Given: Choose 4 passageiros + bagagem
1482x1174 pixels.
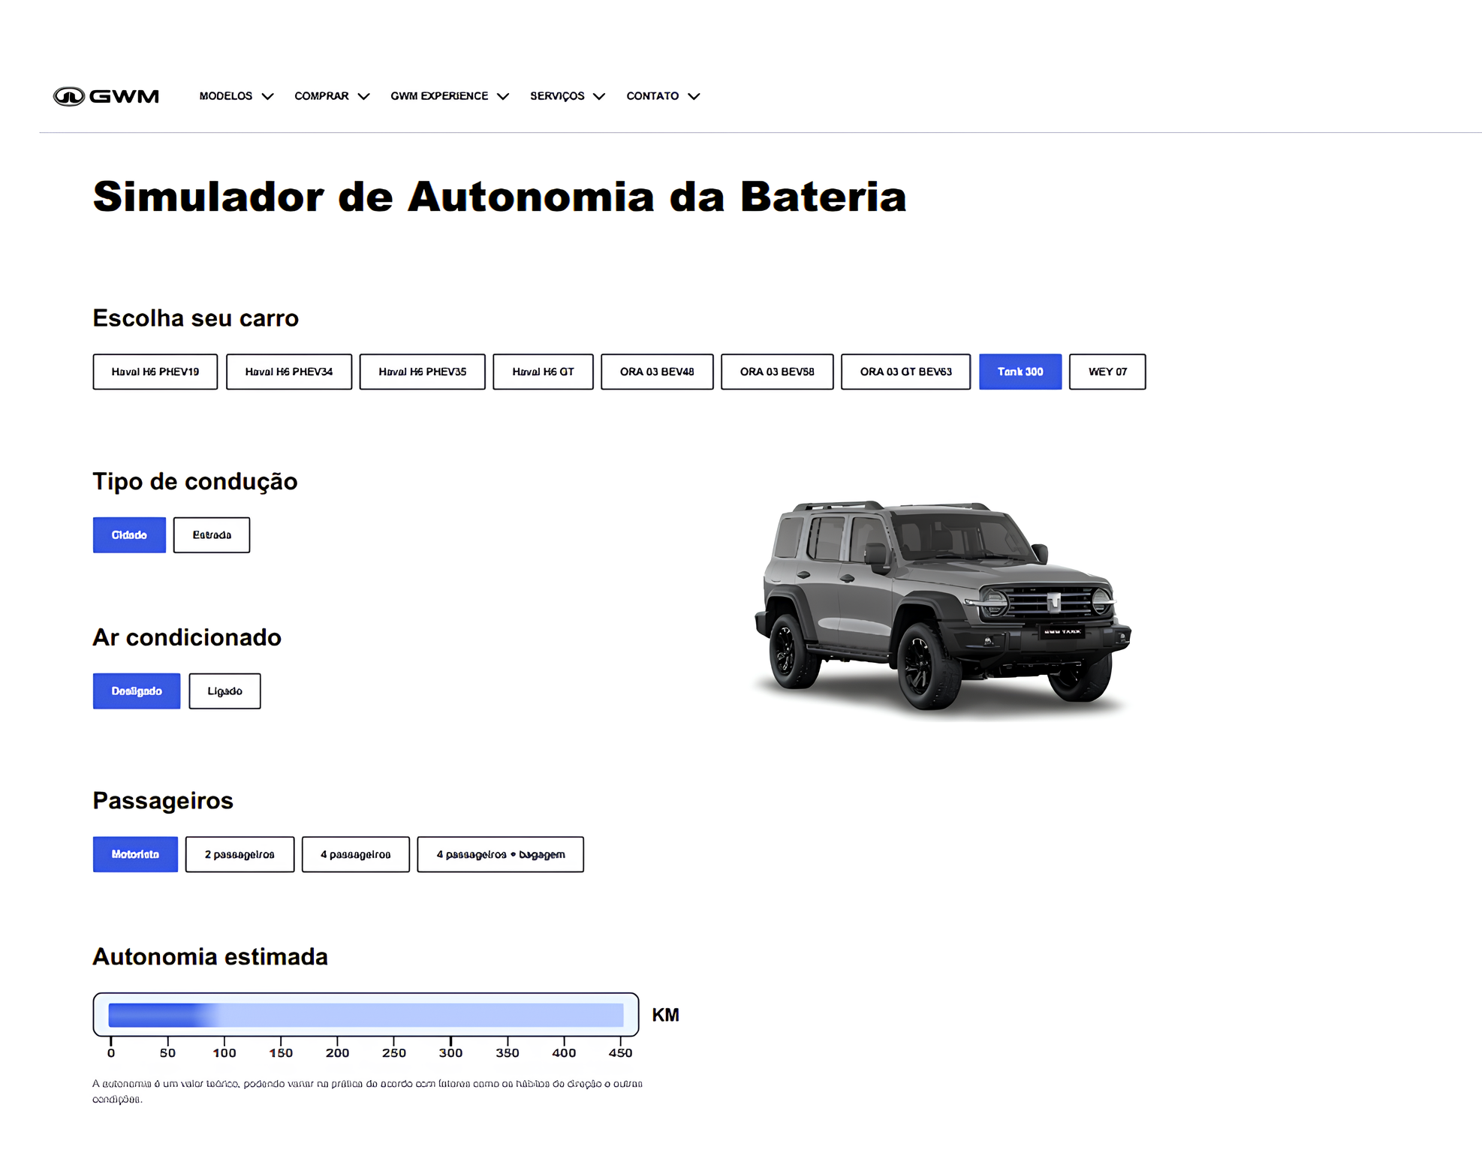Looking at the screenshot, I should point(500,854).
